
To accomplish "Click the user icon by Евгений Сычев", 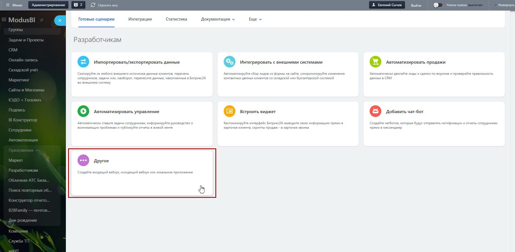I will [x=374, y=5].
